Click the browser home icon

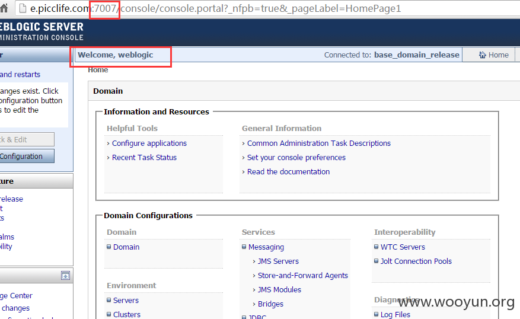coord(4,8)
